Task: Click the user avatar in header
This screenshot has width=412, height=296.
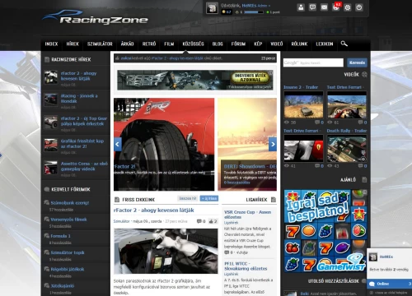Action: click(212, 8)
